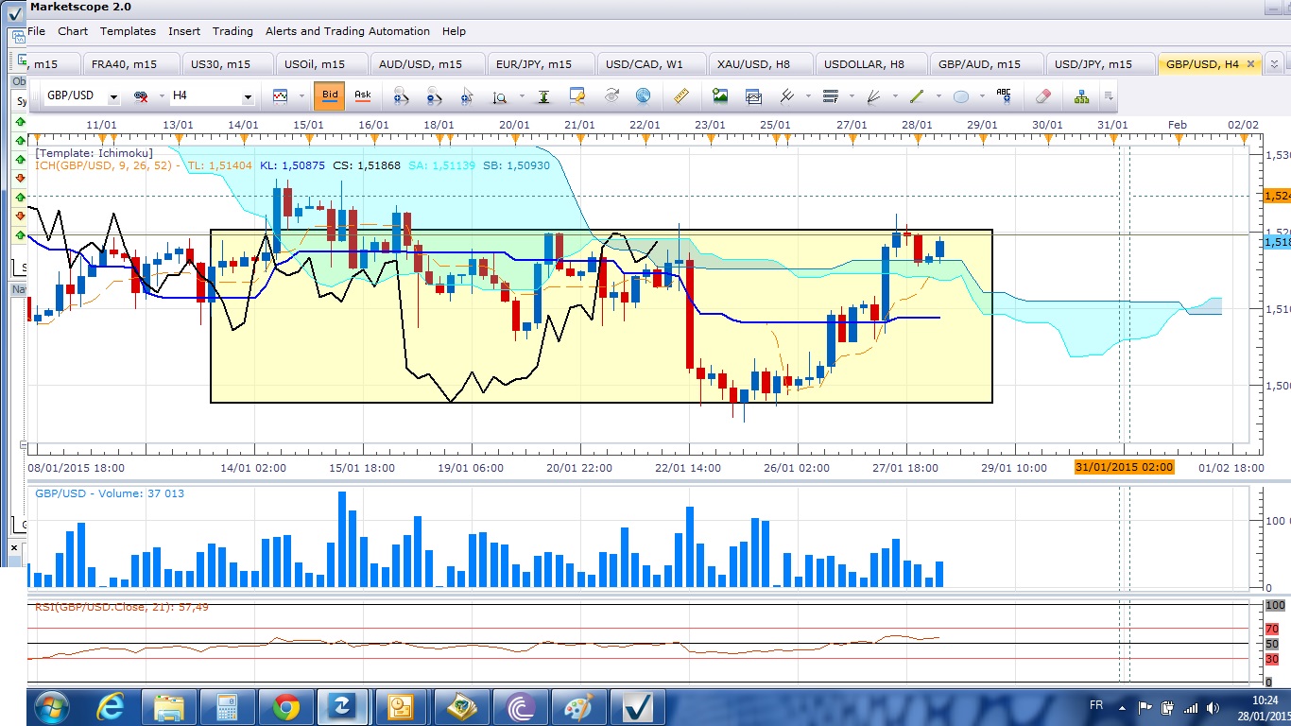
Task: Switch to the XAU/USD, H8 tab
Action: click(761, 64)
